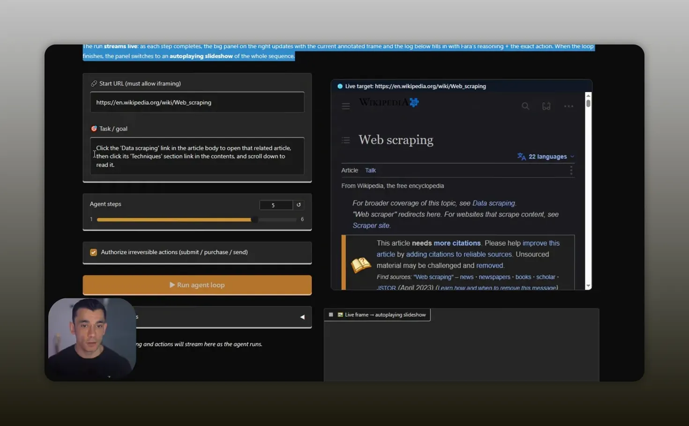The height and width of the screenshot is (426, 689).
Task: Click the book citation notice icon
Action: pyautogui.click(x=361, y=265)
